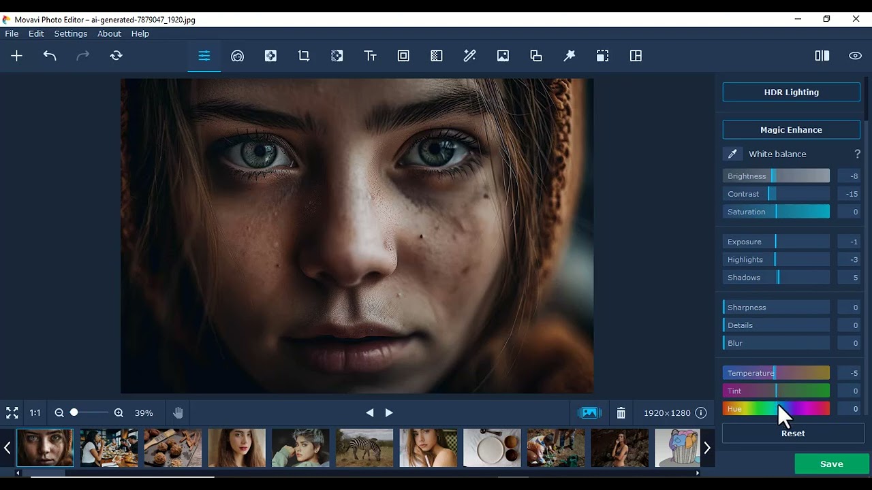The image size is (872, 490).
Task: Activate the hand pan tool
Action: click(x=178, y=412)
